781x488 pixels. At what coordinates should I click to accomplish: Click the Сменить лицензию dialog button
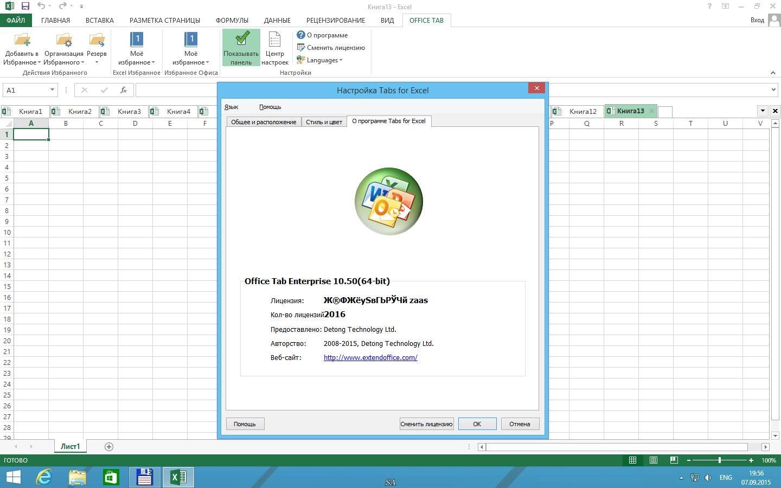[x=426, y=423]
